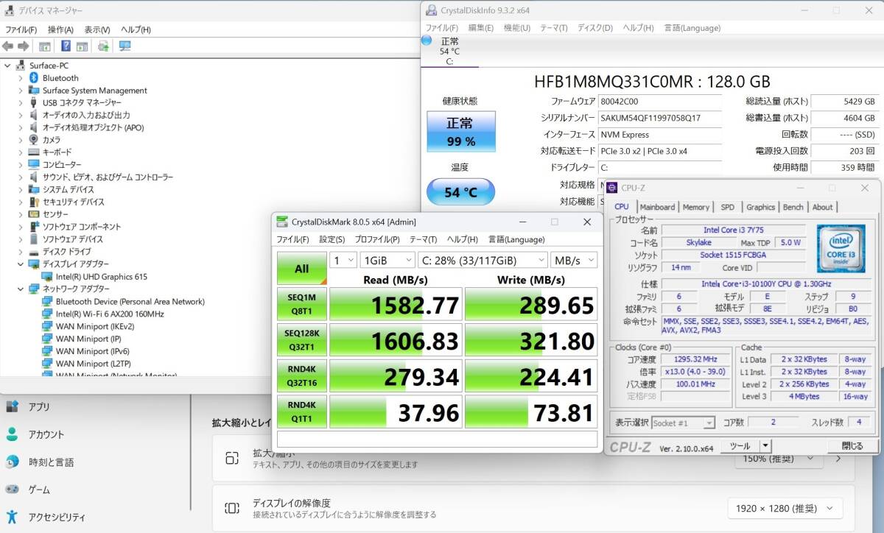Switch to the Graphics tab in CPU-Z
Screen dimensions: 884x533
760,208
